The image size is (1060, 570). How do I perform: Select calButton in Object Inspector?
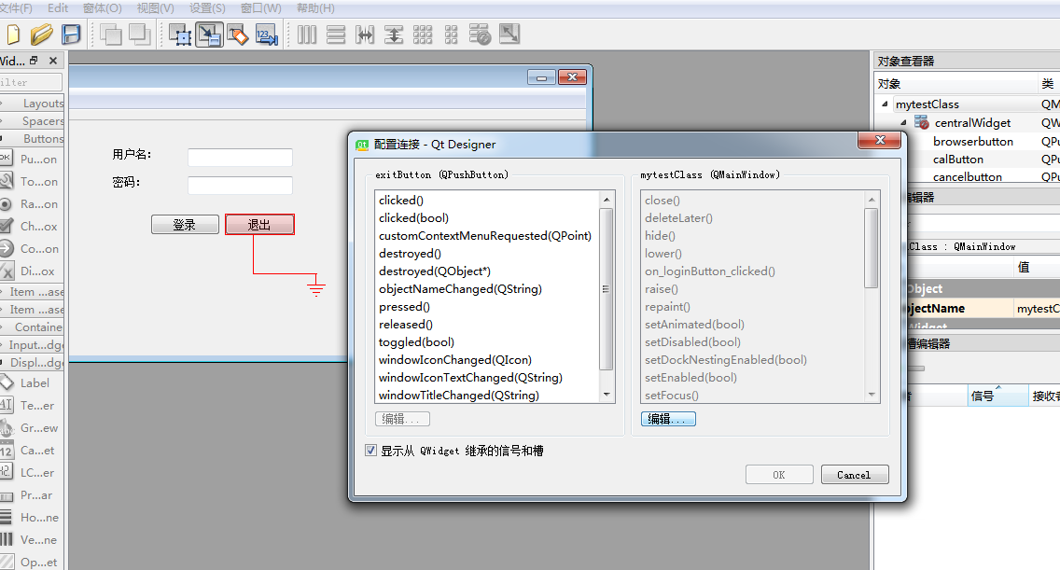tap(958, 159)
